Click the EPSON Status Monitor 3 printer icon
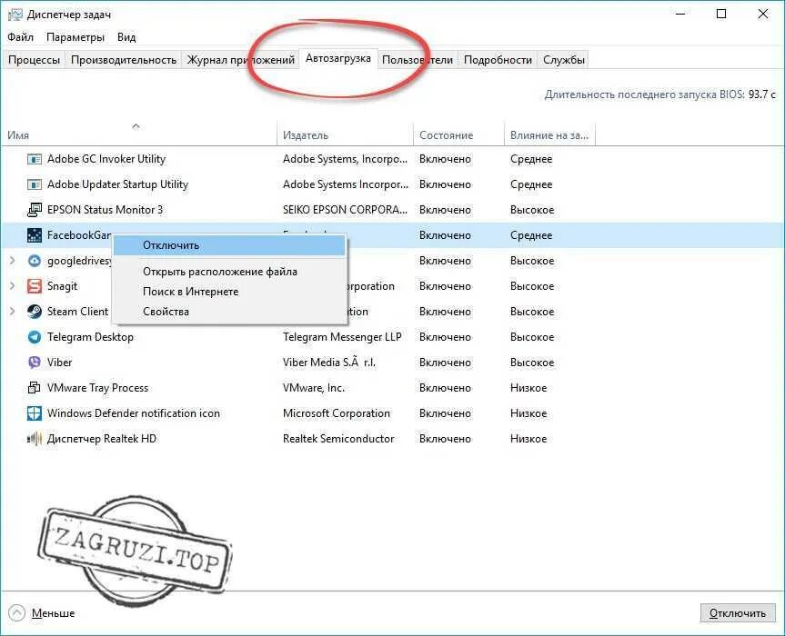 (x=34, y=210)
